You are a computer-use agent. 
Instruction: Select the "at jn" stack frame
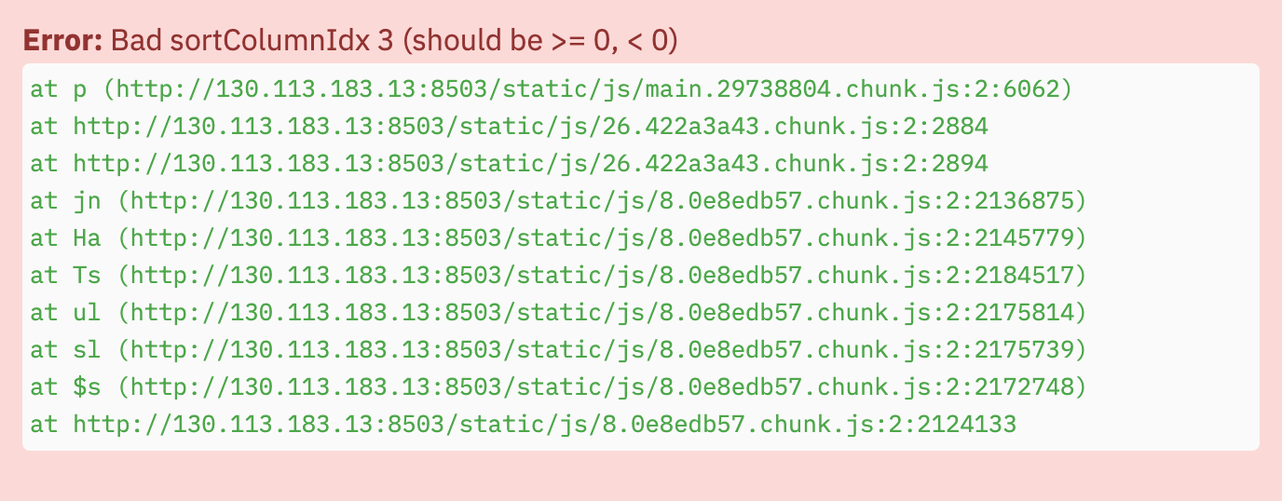pyautogui.click(x=559, y=202)
